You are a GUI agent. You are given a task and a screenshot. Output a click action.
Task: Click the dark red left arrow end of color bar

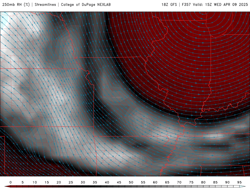[7, 186]
